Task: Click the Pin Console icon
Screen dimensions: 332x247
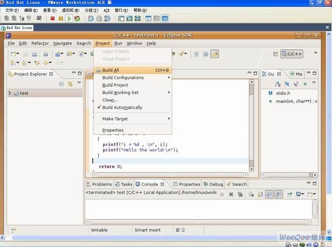Action: coord(289,194)
